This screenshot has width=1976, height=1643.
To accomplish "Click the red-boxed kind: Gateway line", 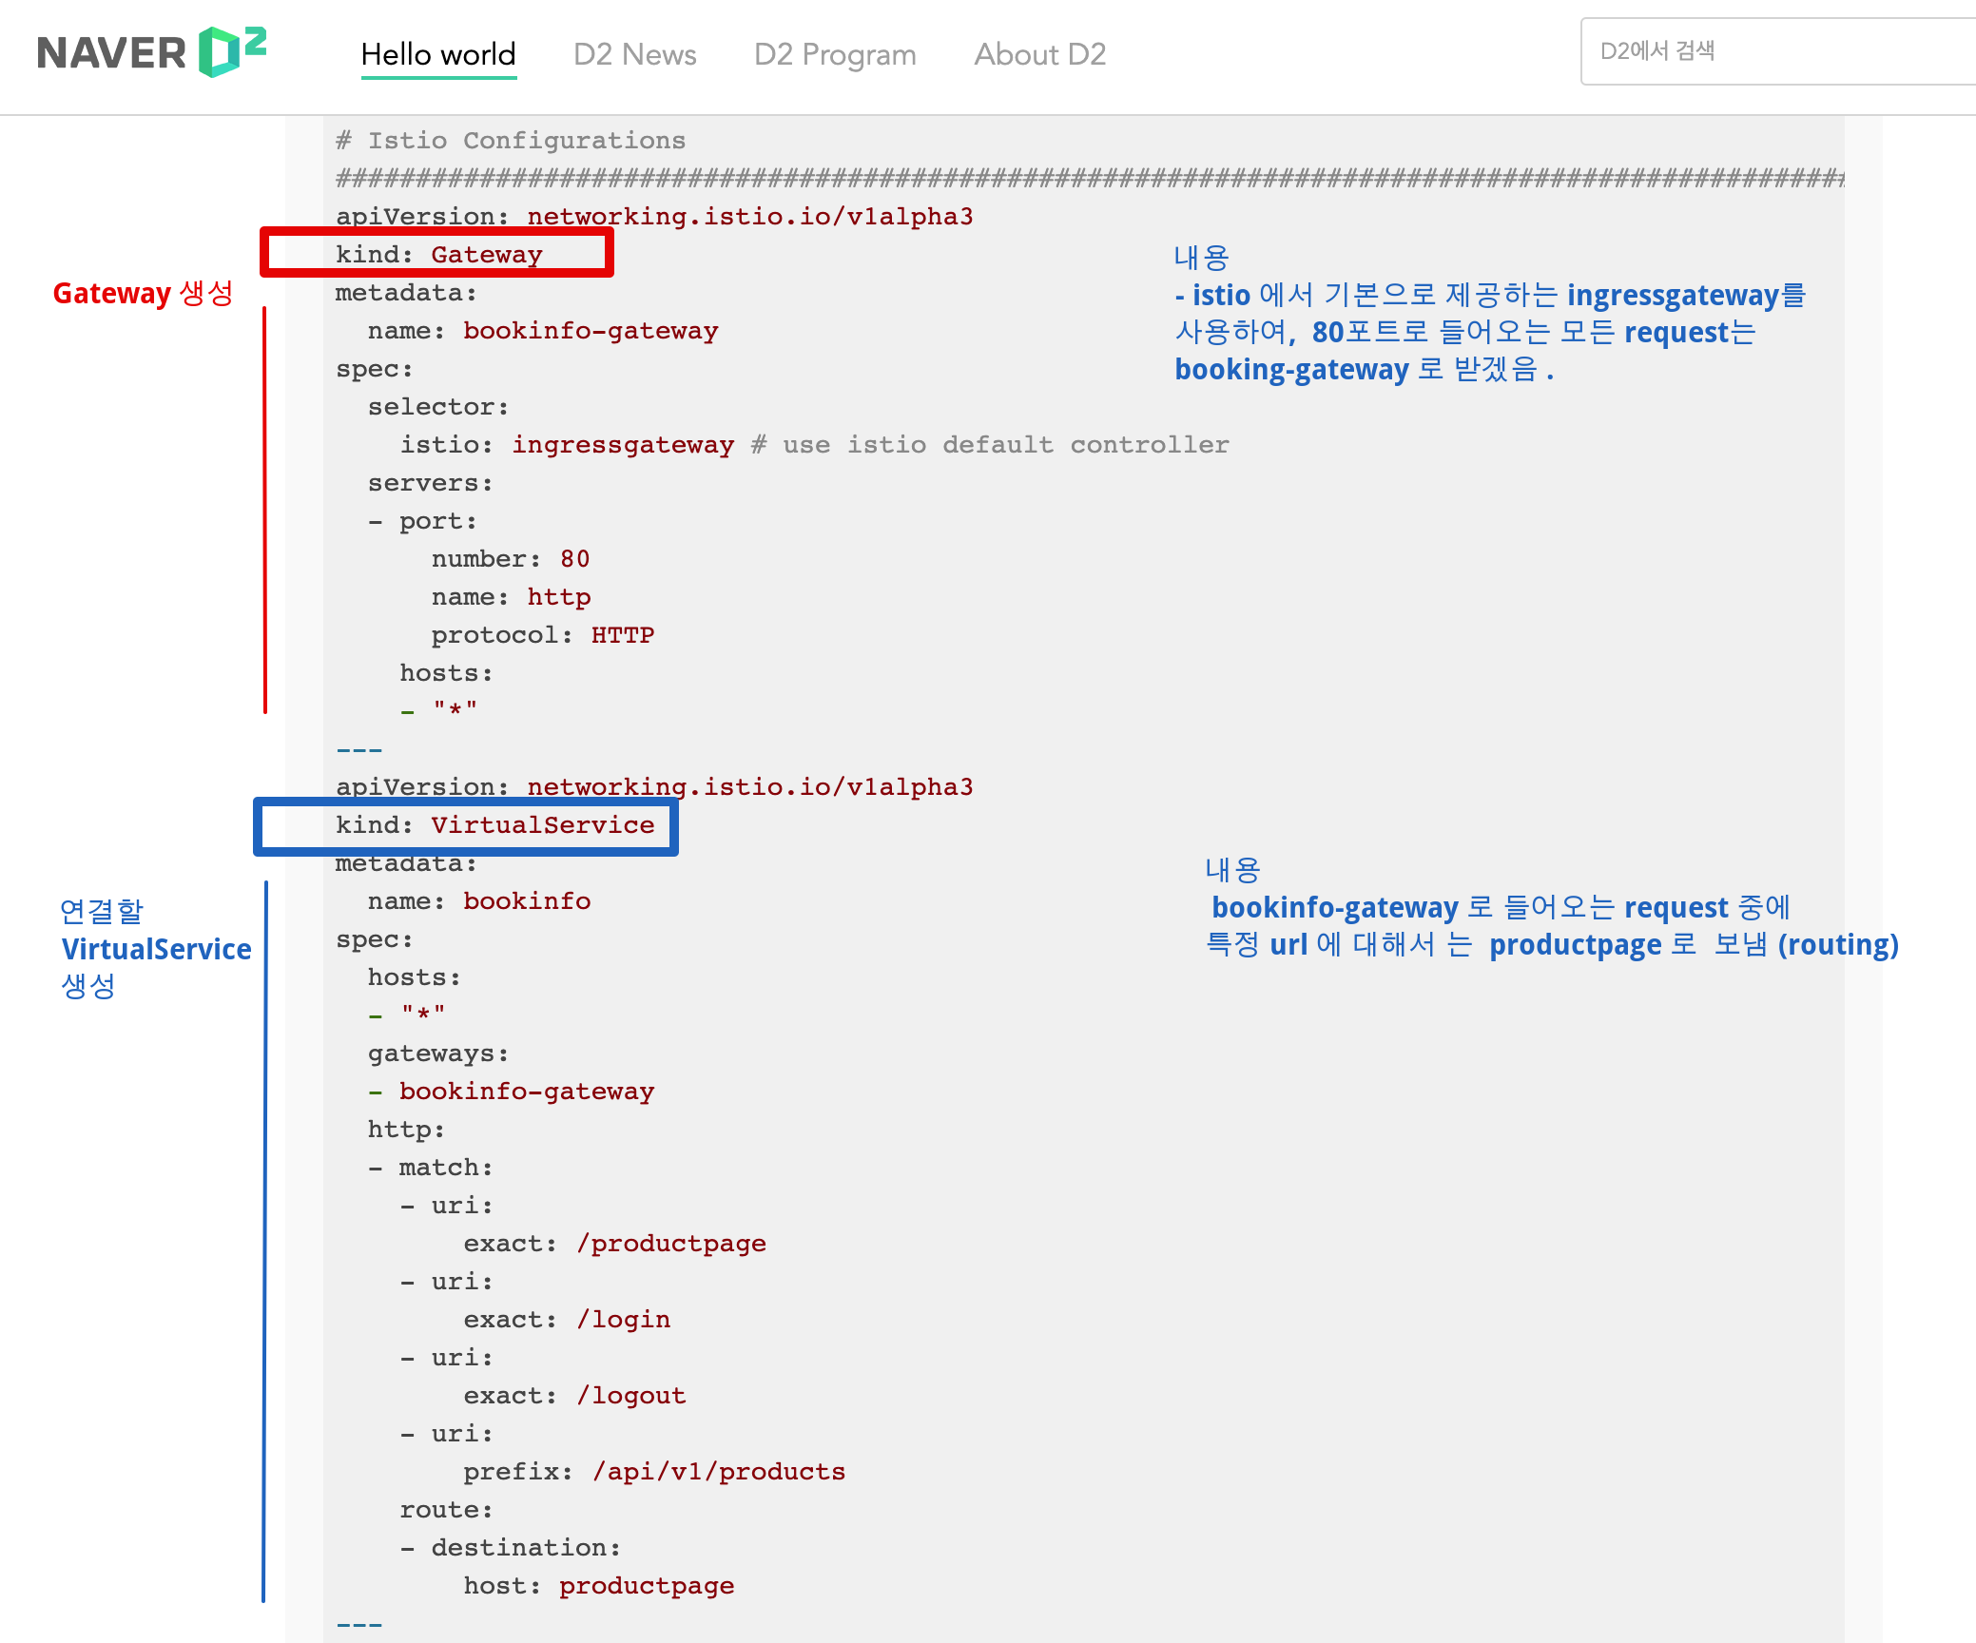I will [438, 254].
